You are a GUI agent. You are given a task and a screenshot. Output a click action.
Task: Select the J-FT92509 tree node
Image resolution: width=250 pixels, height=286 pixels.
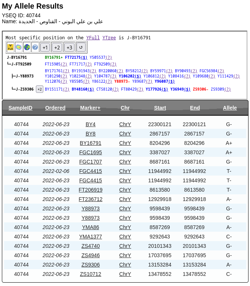click(x=21, y=64)
